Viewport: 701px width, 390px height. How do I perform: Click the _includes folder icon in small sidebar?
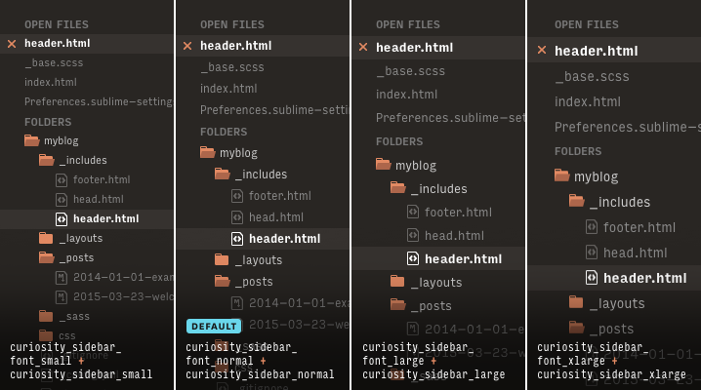pos(47,160)
